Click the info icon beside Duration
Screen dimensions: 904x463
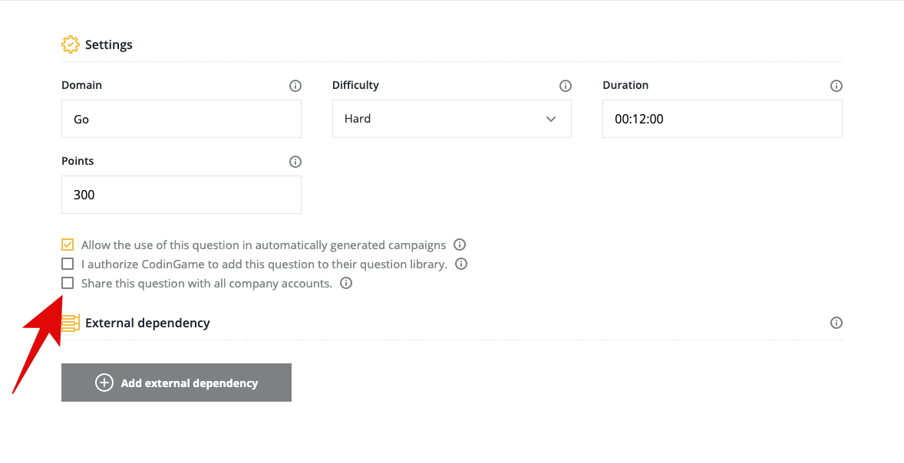click(836, 86)
